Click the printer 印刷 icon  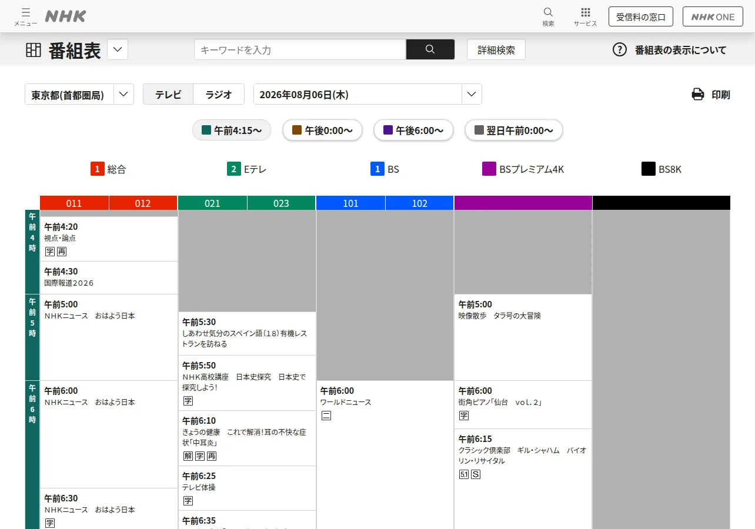(x=697, y=95)
